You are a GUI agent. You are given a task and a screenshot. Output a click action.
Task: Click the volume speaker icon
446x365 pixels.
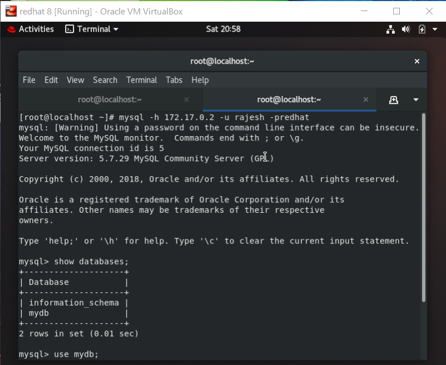click(x=406, y=29)
